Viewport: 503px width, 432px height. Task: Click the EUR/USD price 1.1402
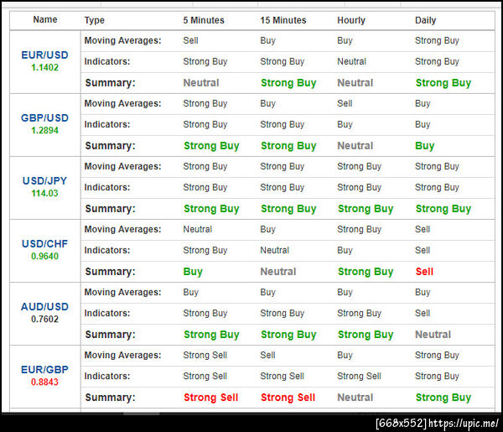[x=44, y=67]
